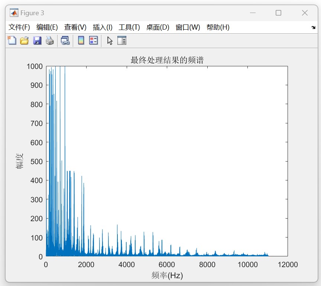Image resolution: width=321 pixels, height=286 pixels.
Task: Click the plot title 最终处理结果的频谱
Action: pyautogui.click(x=167, y=60)
